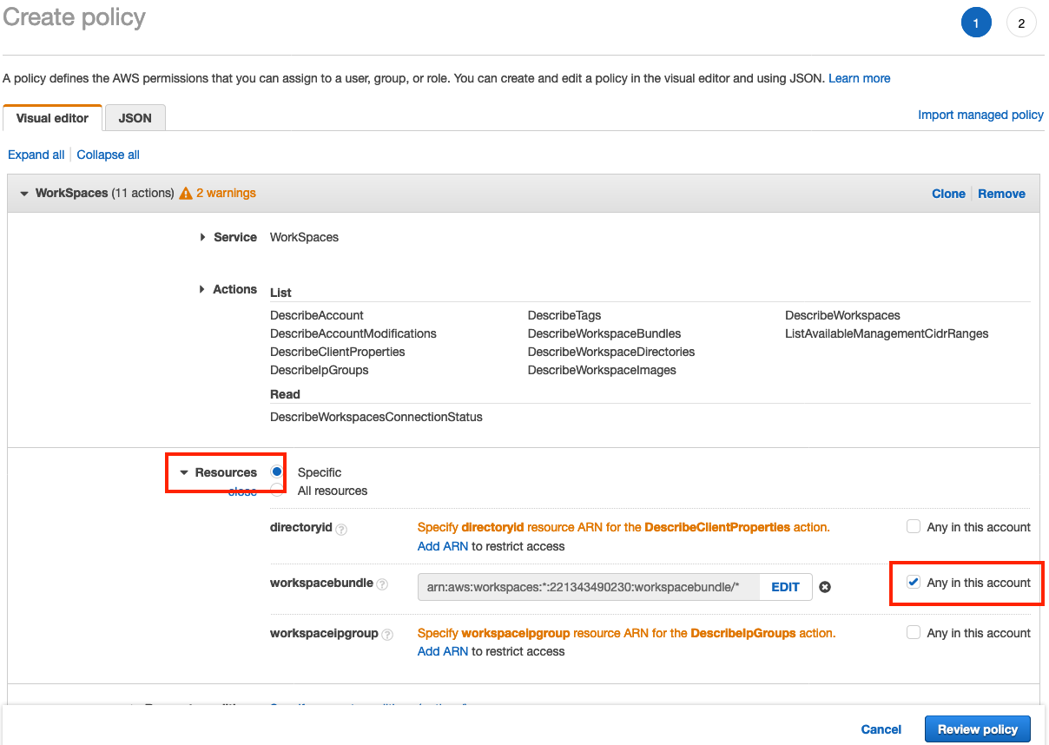The height and width of the screenshot is (745, 1049).
Task: Click the DescribeClientProperties action in list
Action: (x=338, y=352)
